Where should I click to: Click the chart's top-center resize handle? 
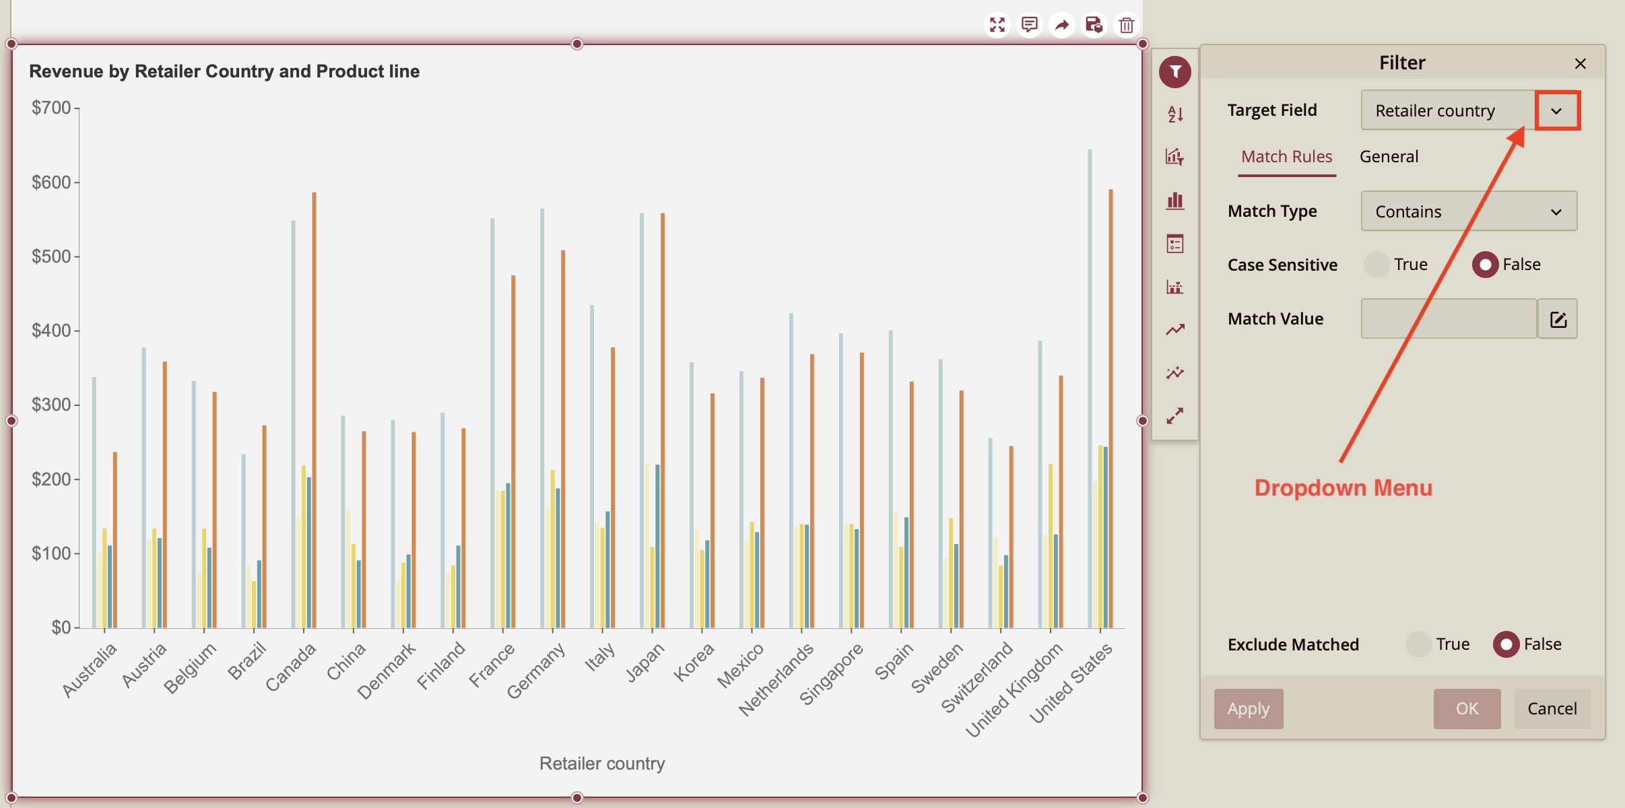(577, 44)
